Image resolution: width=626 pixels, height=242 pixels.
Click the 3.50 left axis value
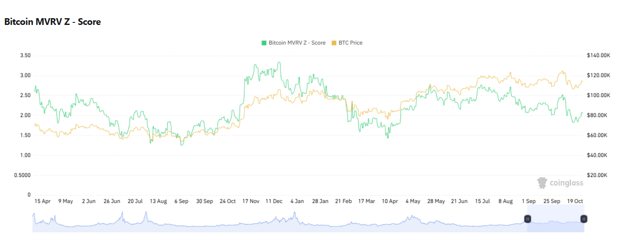25,55
